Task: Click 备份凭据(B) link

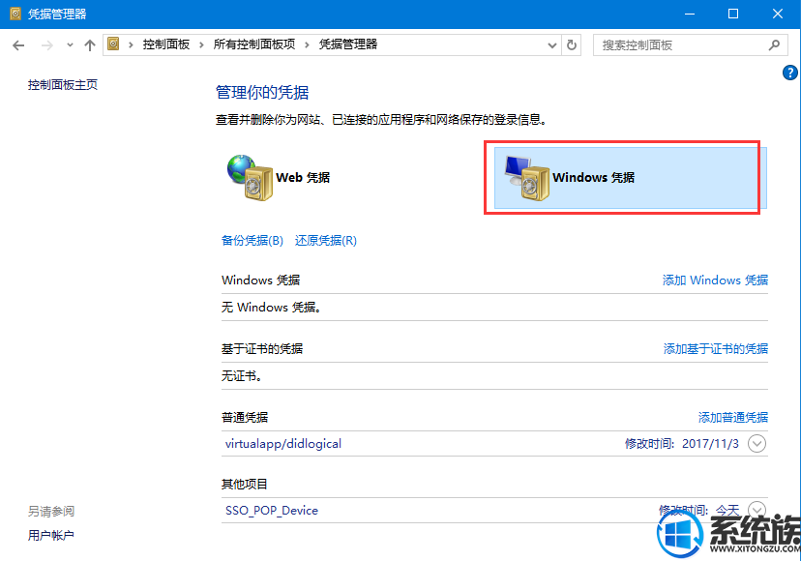Action: pos(252,241)
